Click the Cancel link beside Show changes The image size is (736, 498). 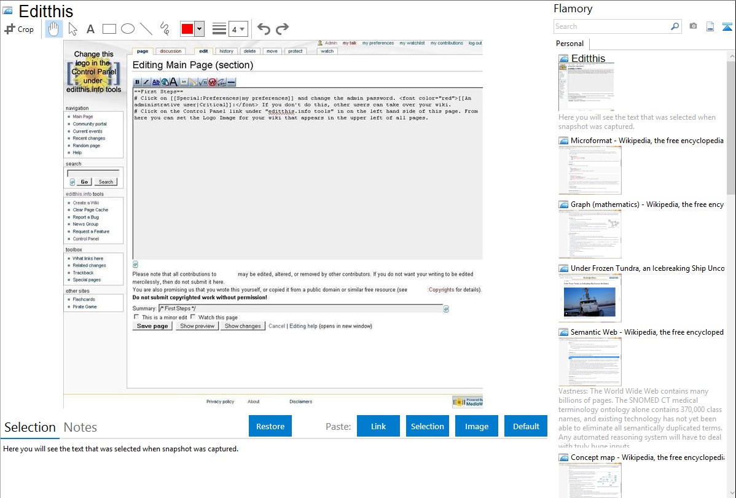[276, 326]
